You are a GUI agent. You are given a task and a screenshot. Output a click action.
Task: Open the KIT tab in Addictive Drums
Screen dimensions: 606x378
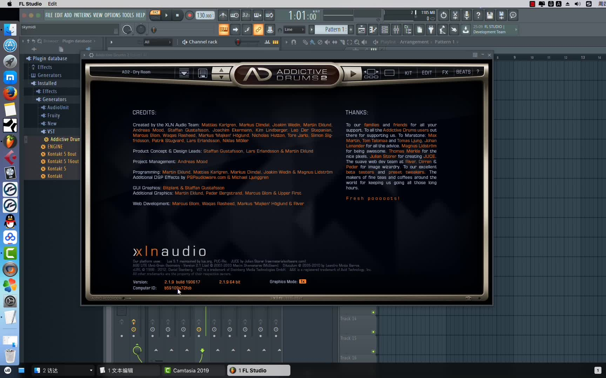click(x=408, y=73)
